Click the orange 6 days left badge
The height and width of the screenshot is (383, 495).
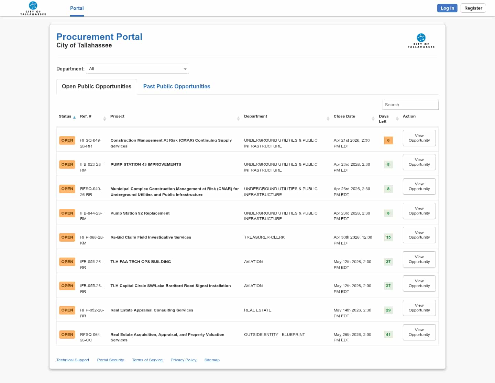click(388, 140)
